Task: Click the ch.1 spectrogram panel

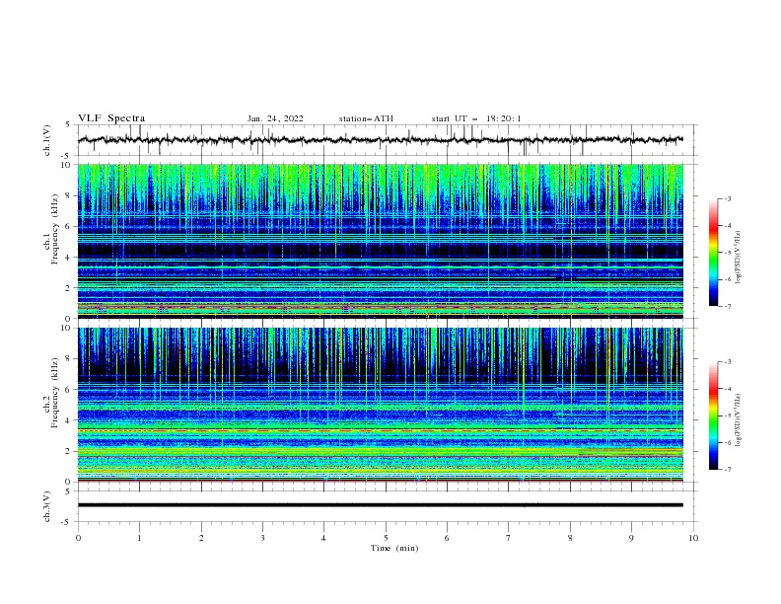Action: [380, 241]
